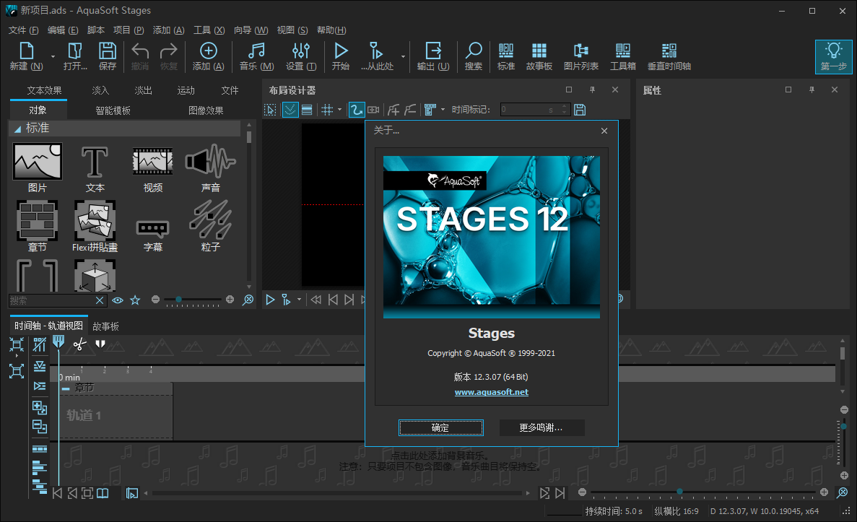Click the timeline scissors split icon
Image resolution: width=857 pixels, height=522 pixels.
80,344
